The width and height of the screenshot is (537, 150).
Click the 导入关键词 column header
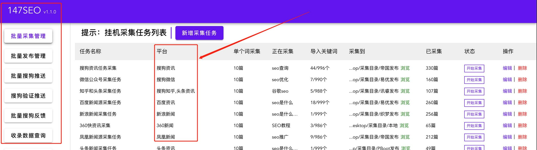(x=324, y=51)
